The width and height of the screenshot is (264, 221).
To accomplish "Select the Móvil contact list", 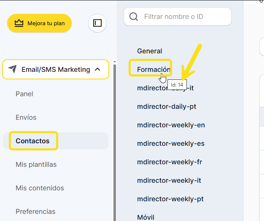I will pyautogui.click(x=146, y=217).
